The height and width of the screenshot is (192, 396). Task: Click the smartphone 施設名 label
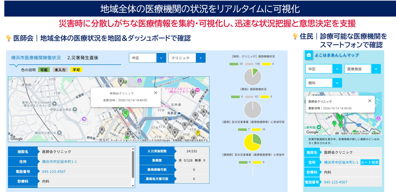coord(312,152)
